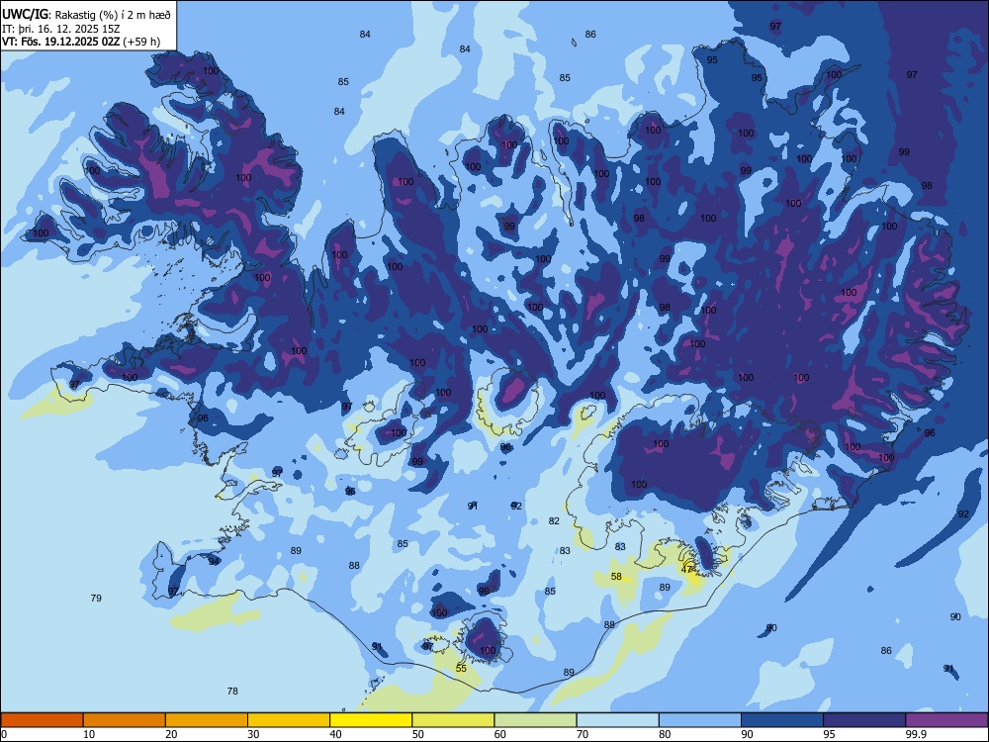Screen dimensions: 989x742
Task: Click the legend label '20'
Action: coord(171,734)
